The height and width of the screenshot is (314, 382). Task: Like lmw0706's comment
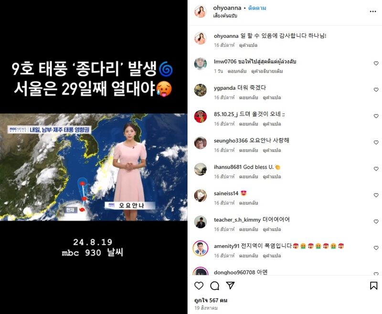click(376, 64)
